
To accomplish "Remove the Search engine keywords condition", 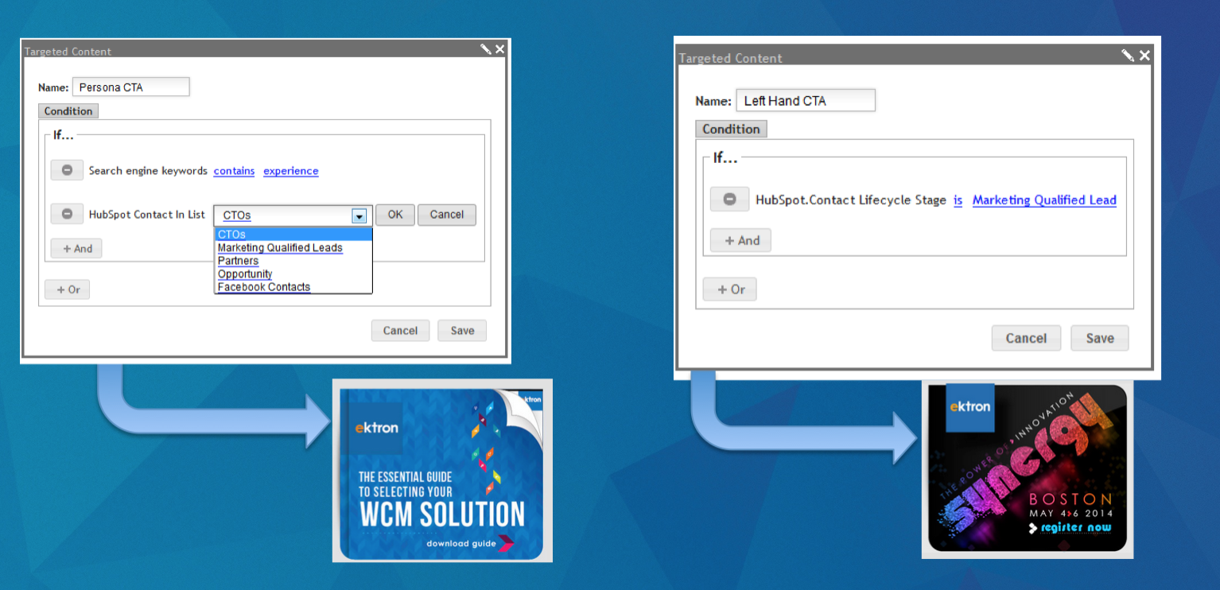I will pos(67,170).
